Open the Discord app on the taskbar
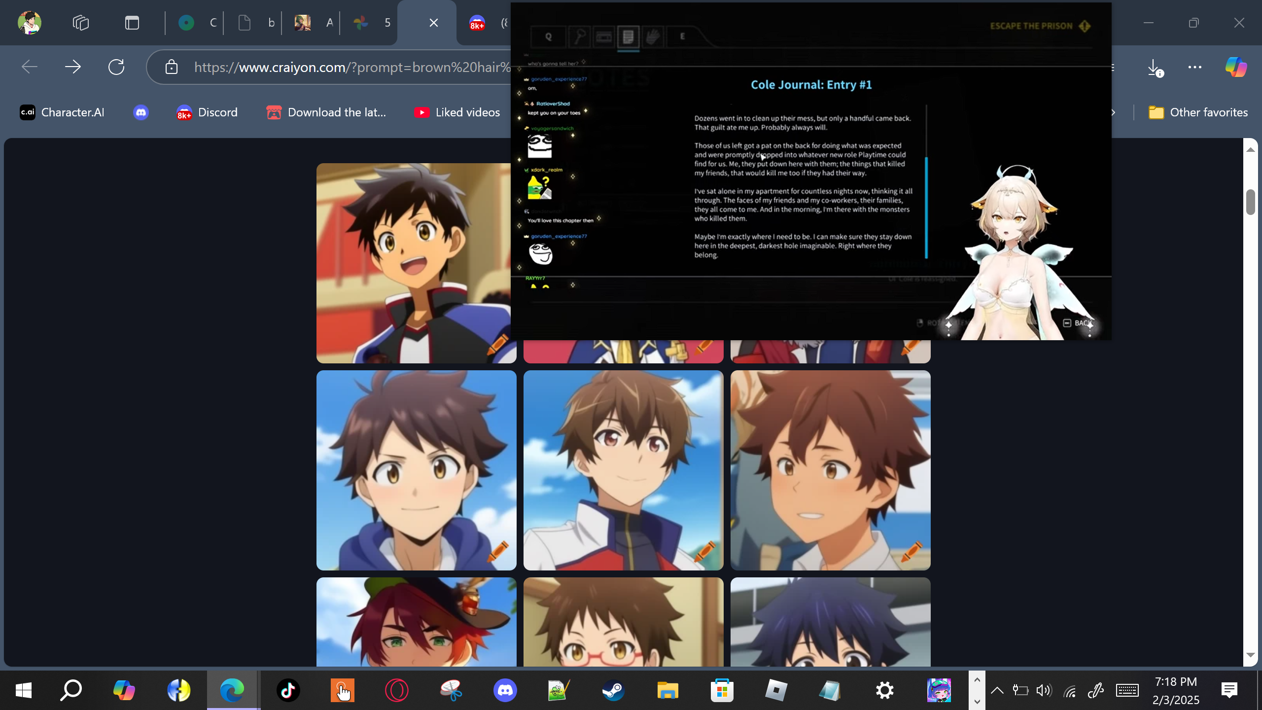 pyautogui.click(x=505, y=690)
